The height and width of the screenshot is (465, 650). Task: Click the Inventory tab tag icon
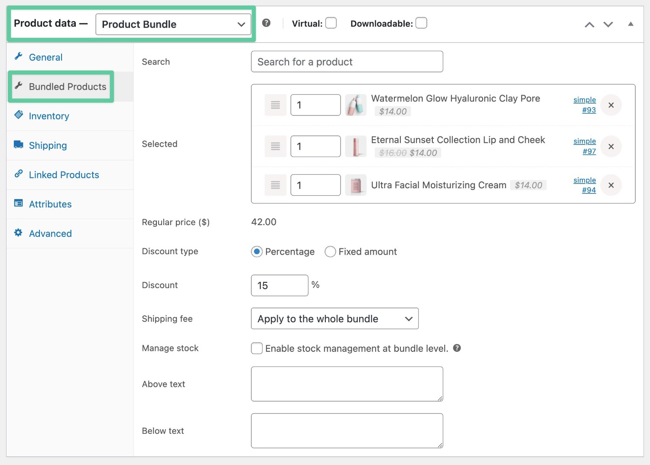[19, 115]
